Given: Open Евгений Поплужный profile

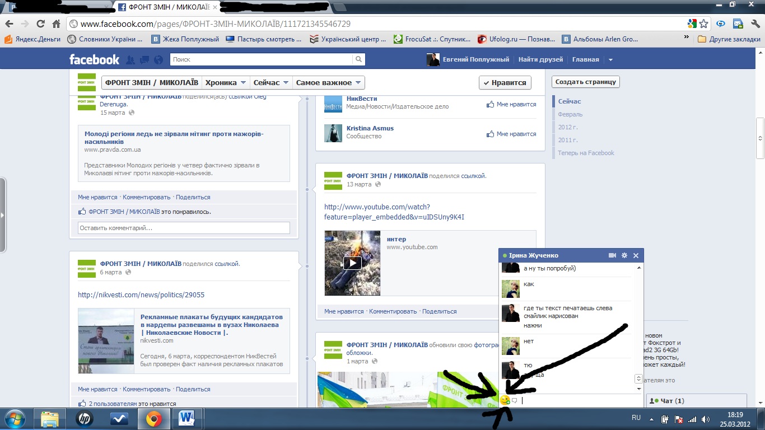Looking at the screenshot, I should click(468, 60).
